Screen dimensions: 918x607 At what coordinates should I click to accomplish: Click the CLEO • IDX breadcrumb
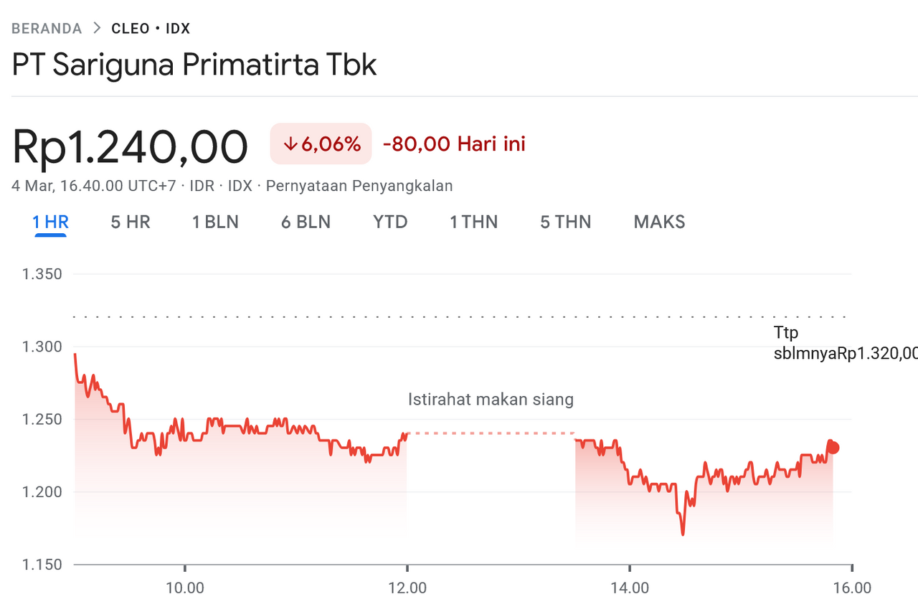(x=151, y=29)
